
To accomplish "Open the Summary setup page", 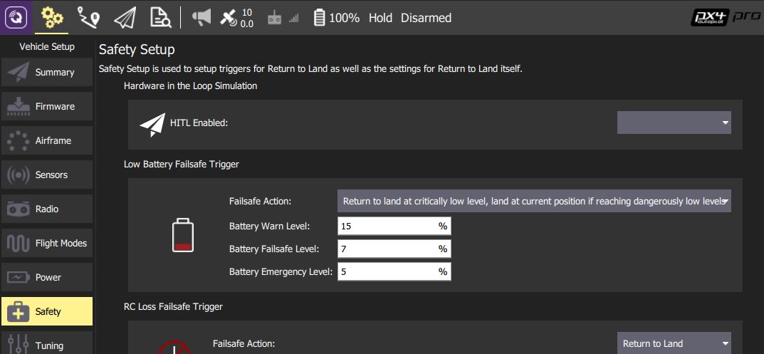I will coord(47,72).
